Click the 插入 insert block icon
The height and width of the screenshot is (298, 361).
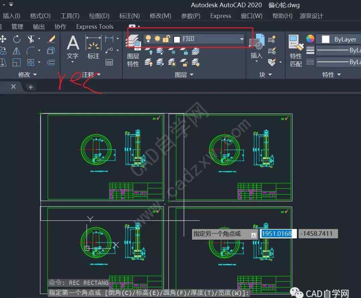tap(256, 47)
